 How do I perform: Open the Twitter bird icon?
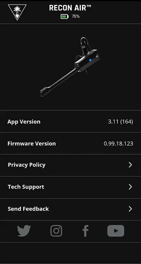(x=24, y=231)
